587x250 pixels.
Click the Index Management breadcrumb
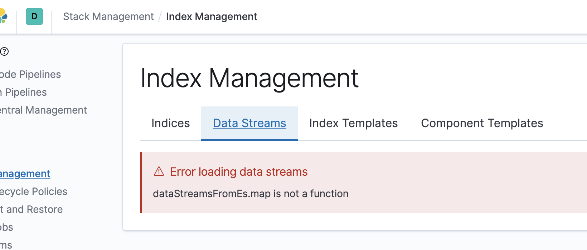(212, 16)
